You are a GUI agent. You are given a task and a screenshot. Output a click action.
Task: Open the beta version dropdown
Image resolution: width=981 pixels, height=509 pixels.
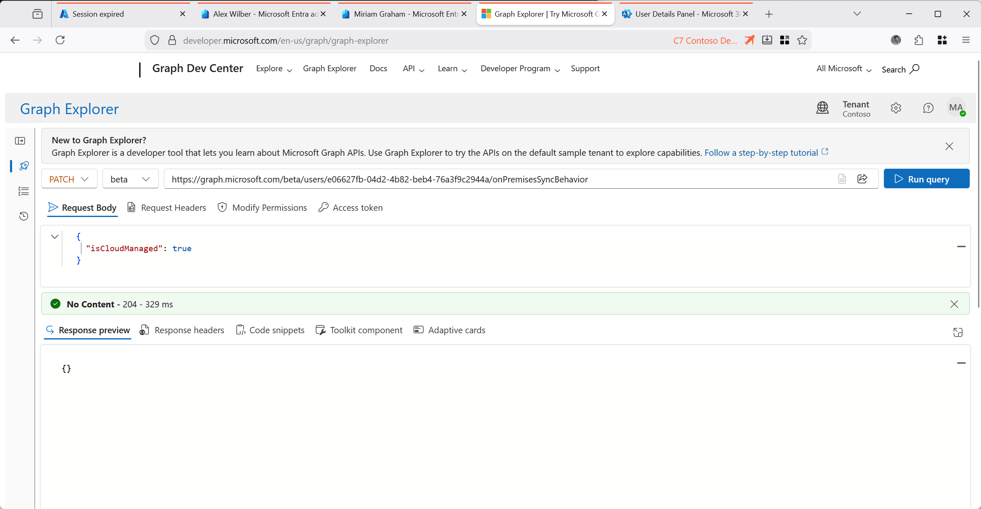[130, 179]
